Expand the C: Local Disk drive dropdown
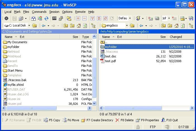 29,26
